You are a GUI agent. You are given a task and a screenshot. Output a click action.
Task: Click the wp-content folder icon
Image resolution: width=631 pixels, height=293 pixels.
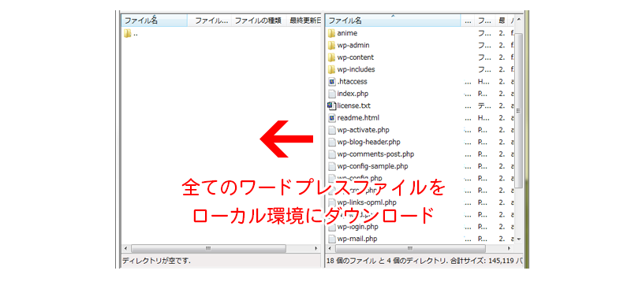[331, 57]
